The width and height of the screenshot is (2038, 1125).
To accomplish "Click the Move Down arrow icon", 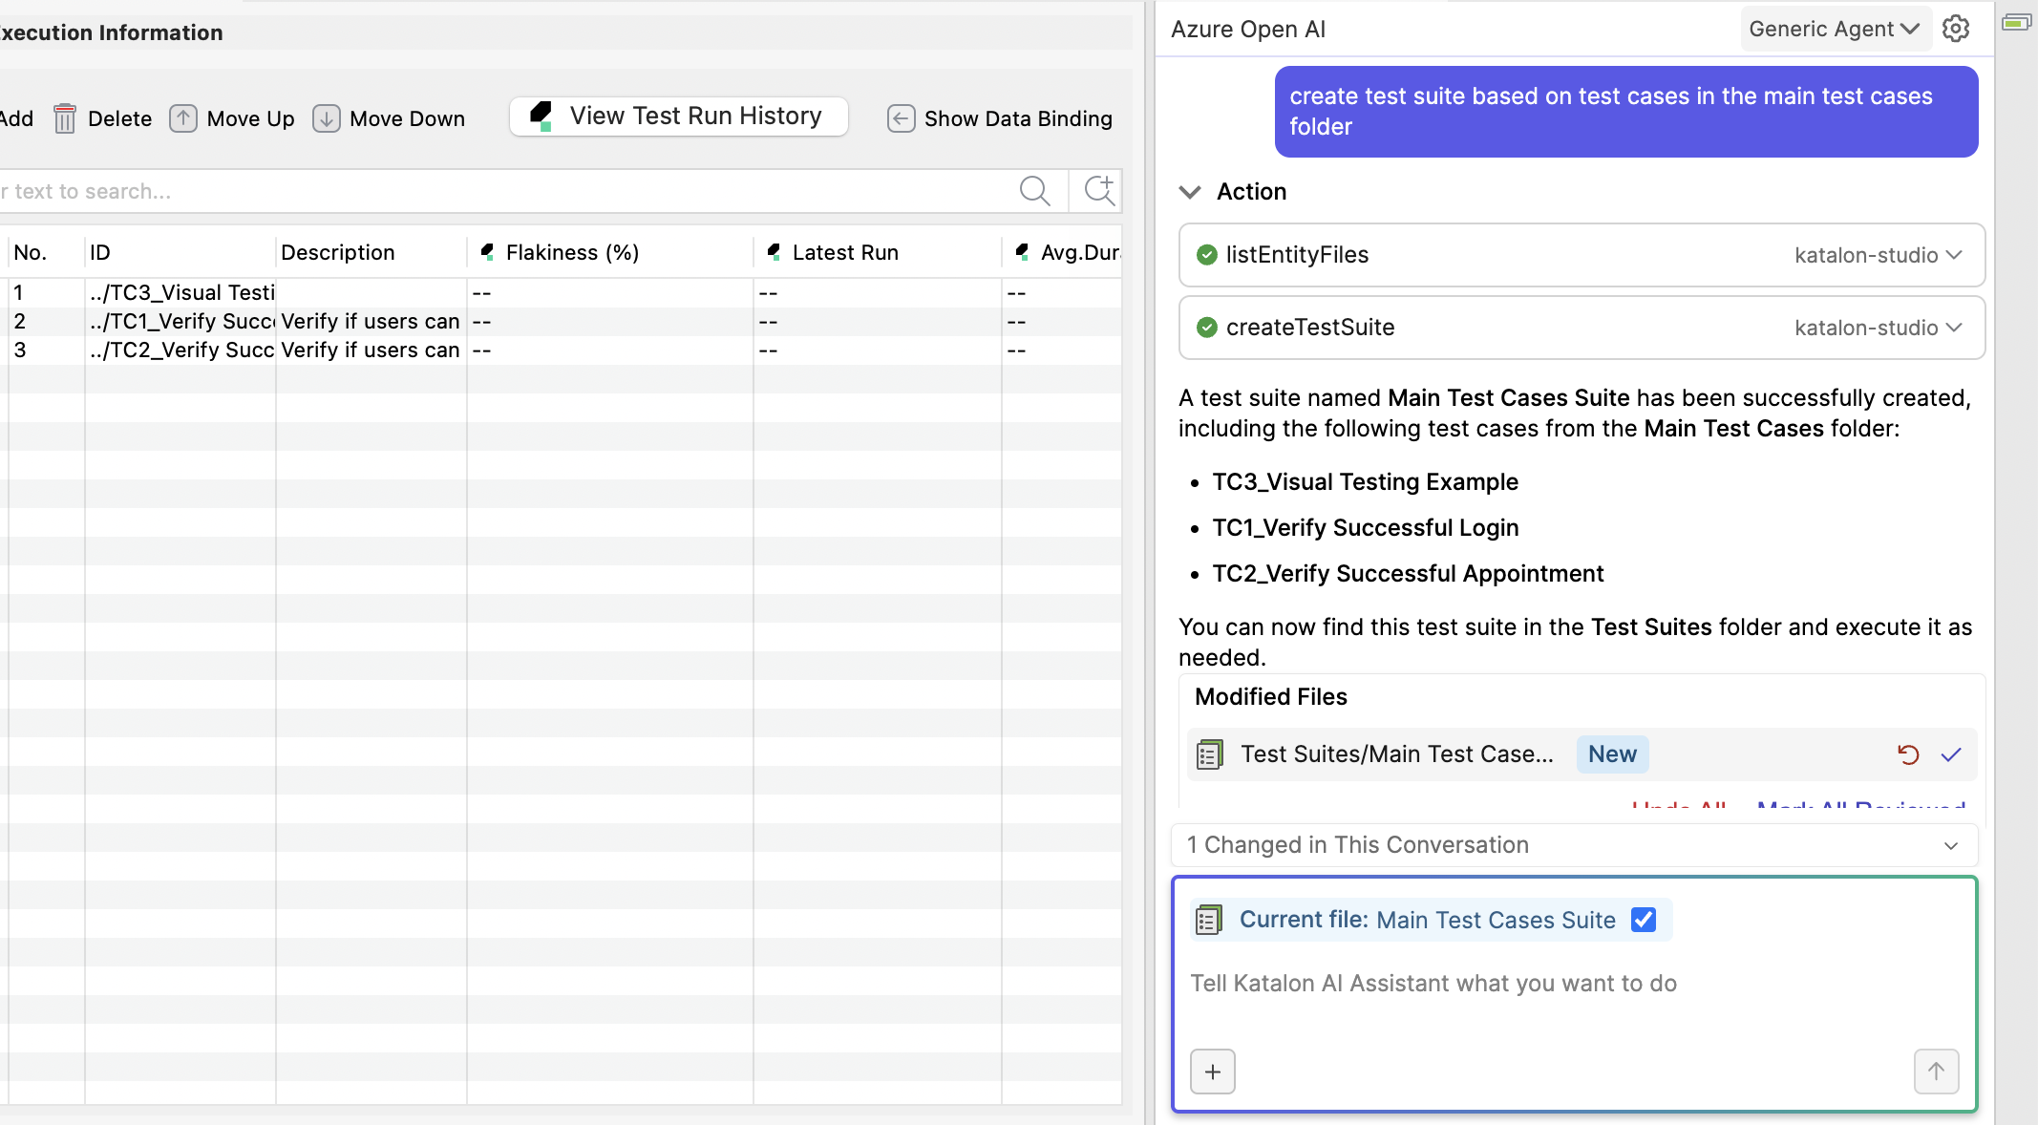I will pyautogui.click(x=327, y=118).
